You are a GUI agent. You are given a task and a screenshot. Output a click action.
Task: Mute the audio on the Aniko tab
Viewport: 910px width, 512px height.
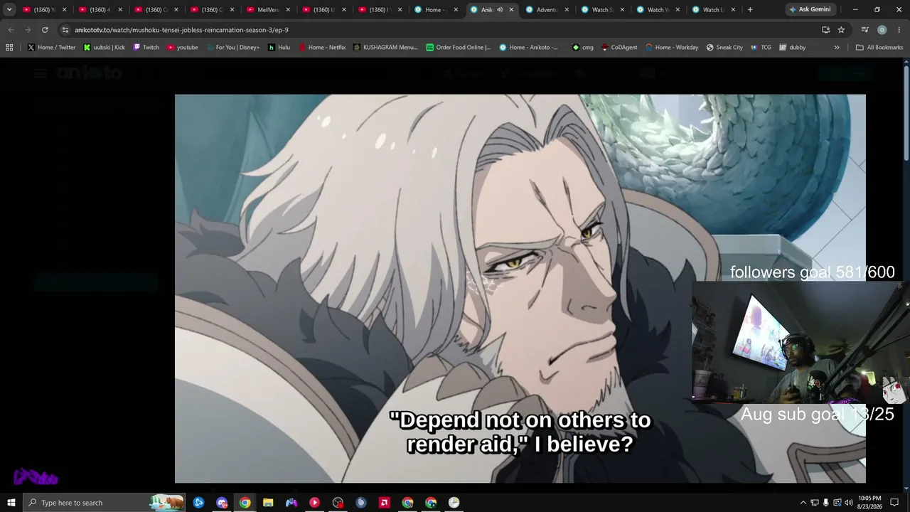click(x=500, y=10)
